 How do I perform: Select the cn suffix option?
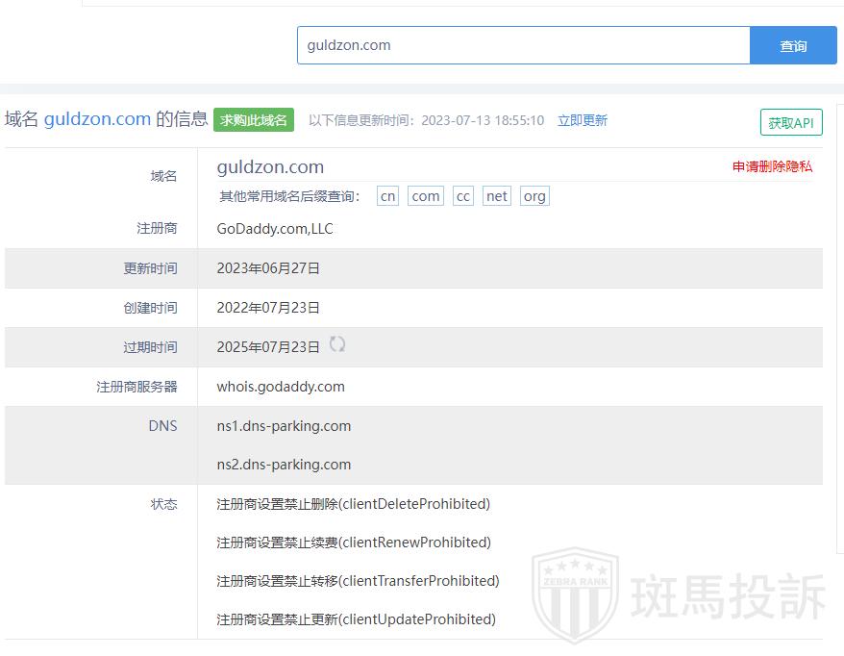pyautogui.click(x=387, y=196)
